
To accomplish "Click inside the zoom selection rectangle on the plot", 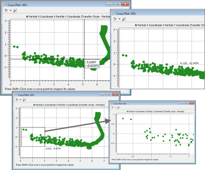I will (32, 137).
